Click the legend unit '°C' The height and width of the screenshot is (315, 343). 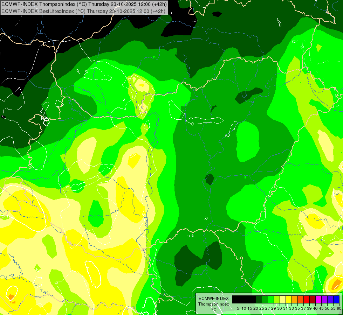pos(214,310)
